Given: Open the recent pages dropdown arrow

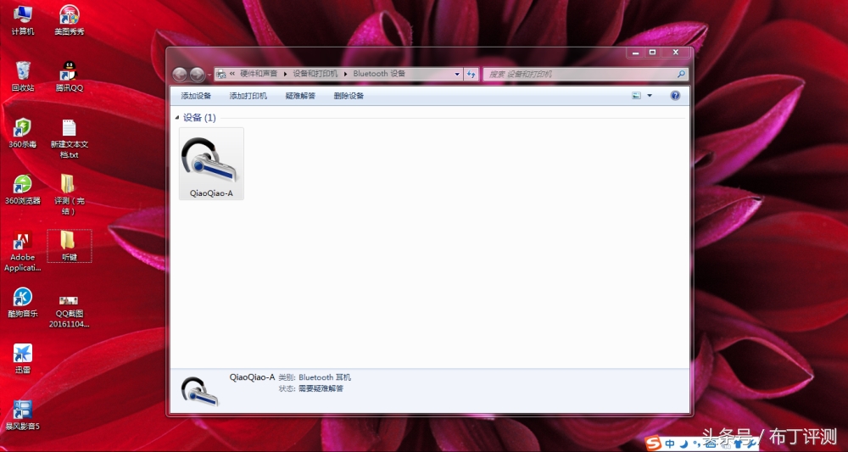Looking at the screenshot, I should coord(209,75).
